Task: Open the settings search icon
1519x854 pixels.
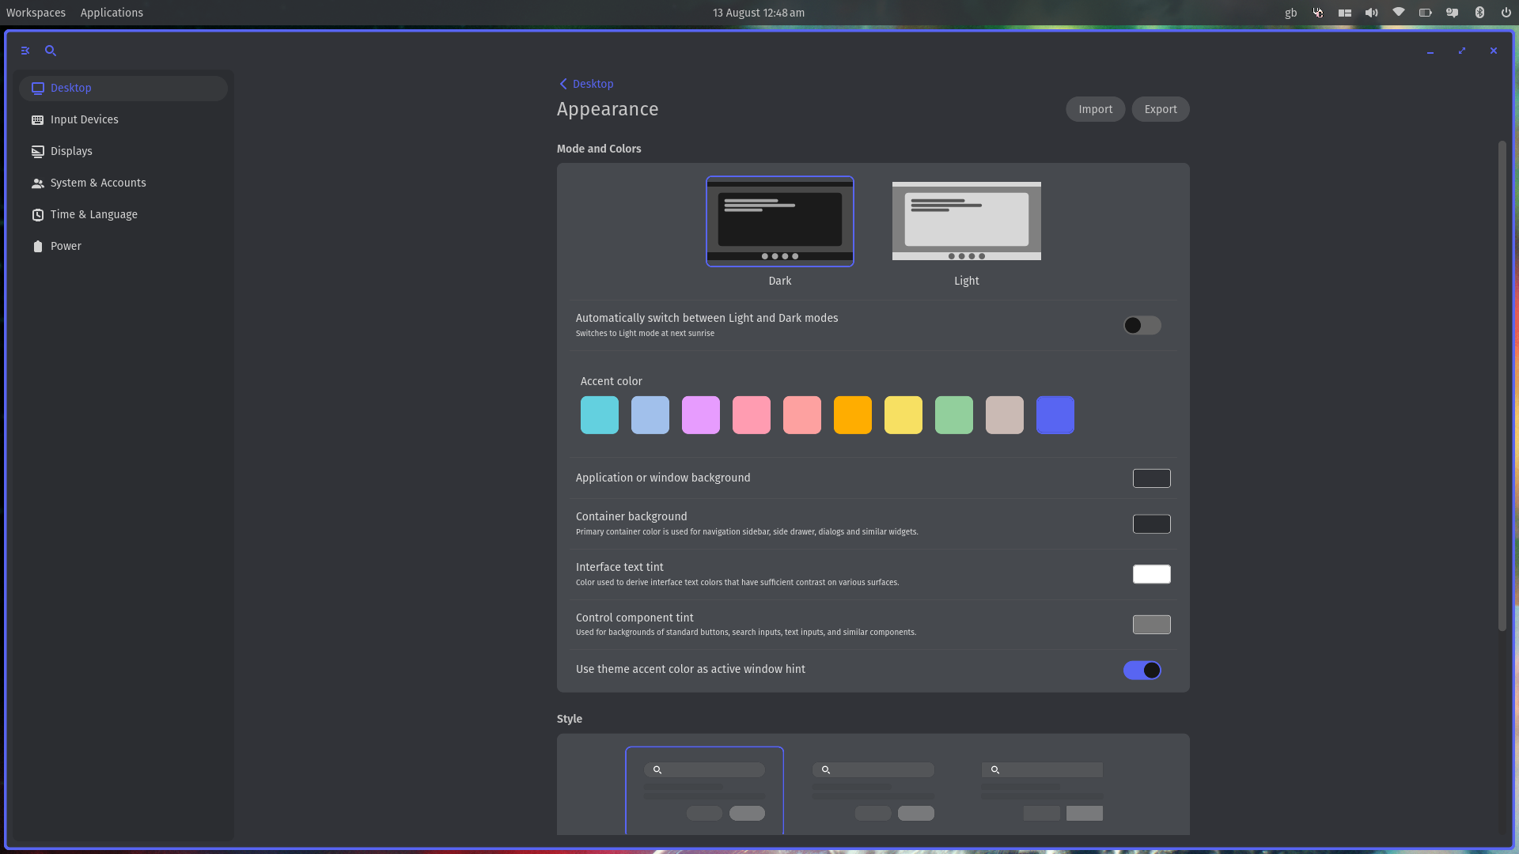Action: 51,51
